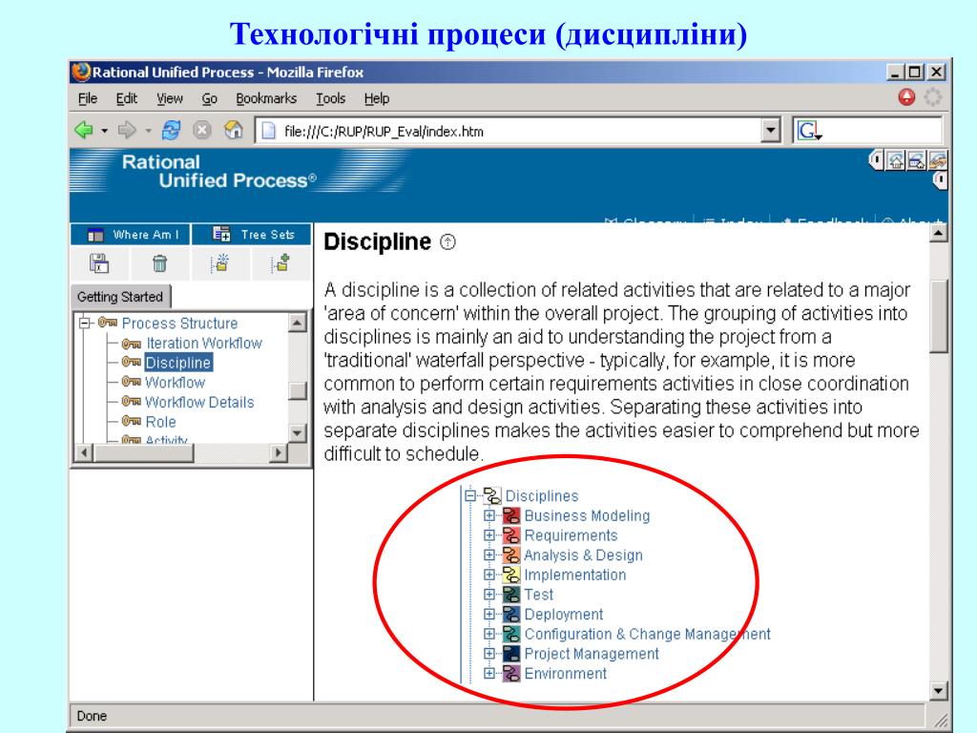Open the Go menu
This screenshot has height=733, width=977.
tap(209, 98)
